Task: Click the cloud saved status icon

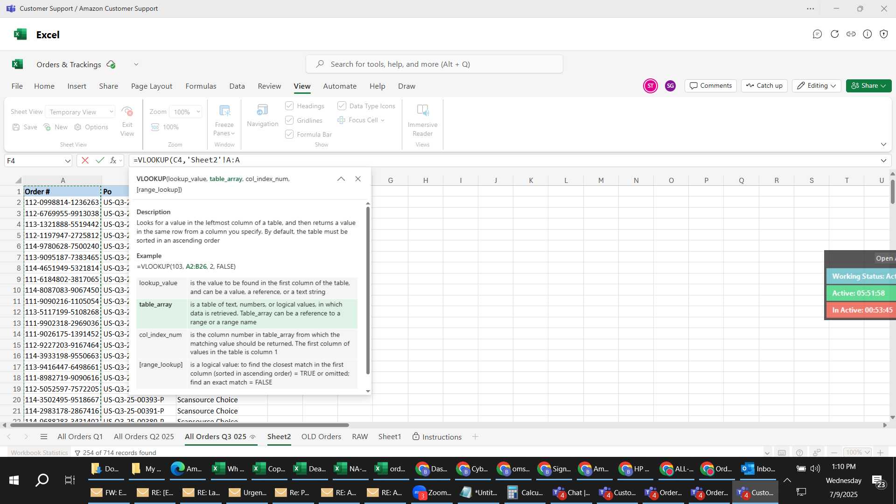Action: [x=111, y=64]
